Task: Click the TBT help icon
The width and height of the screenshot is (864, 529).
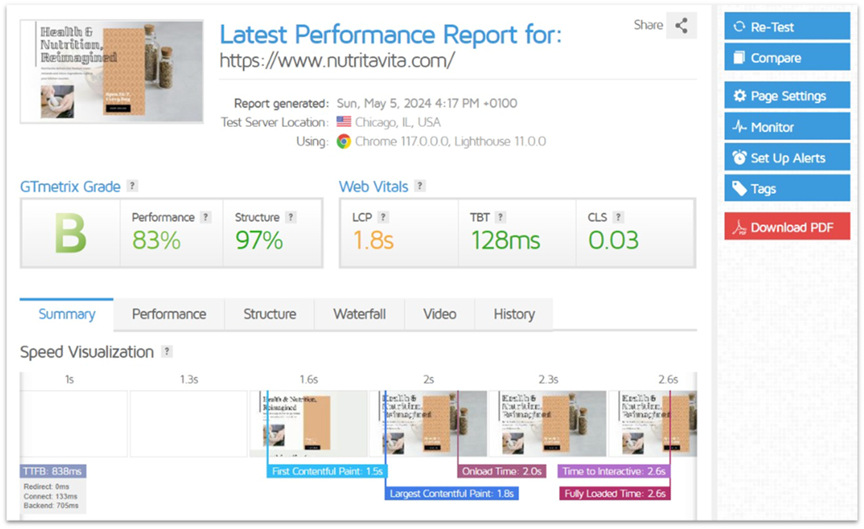Action: 500,217
